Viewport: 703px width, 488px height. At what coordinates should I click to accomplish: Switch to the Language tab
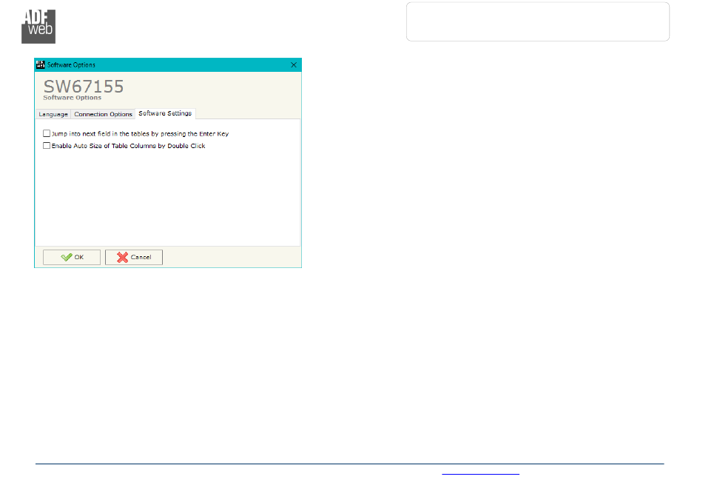point(53,114)
